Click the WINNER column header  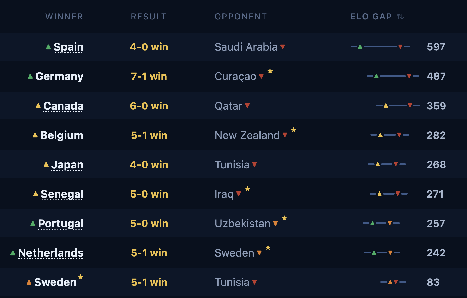click(x=64, y=17)
